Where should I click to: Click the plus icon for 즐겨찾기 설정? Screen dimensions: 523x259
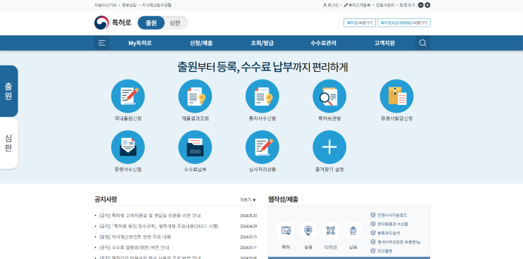point(329,147)
